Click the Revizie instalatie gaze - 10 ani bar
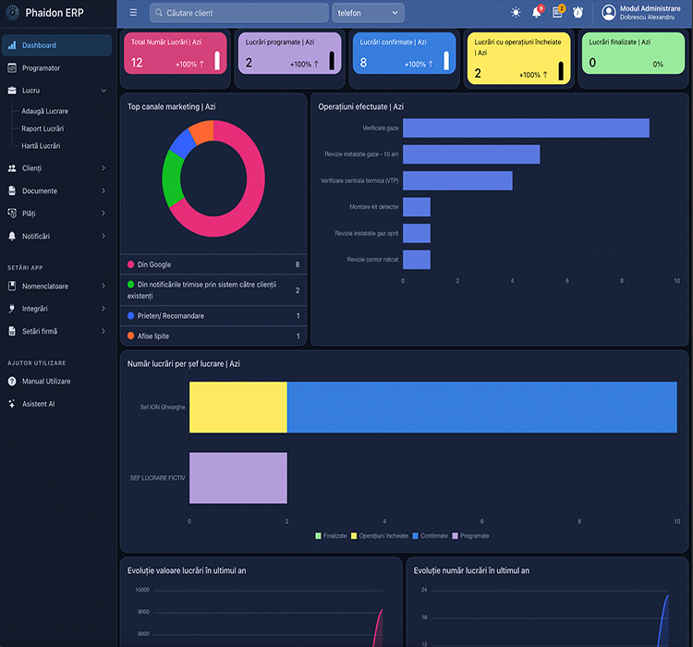 (471, 154)
